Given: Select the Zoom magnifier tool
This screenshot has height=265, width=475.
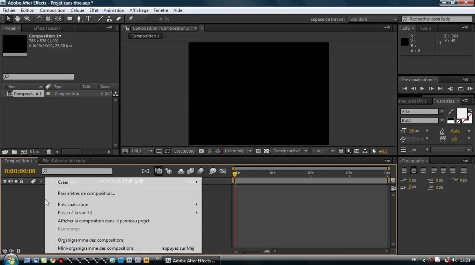Looking at the screenshot, I should pyautogui.click(x=27, y=19).
